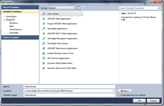Click the Location path text field

[68, 91]
